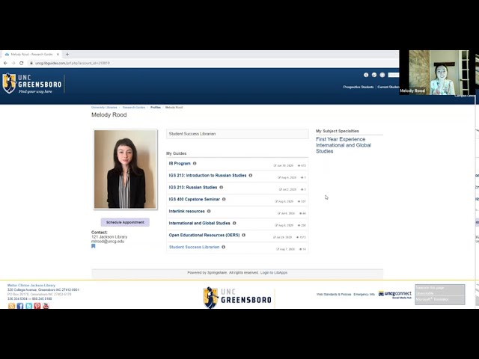The image size is (479, 359).
Task: Open Open Educational Resources (OERS) guide
Action: pyautogui.click(x=204, y=235)
